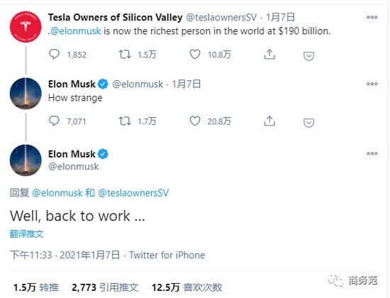Viewport: 390px width, 298px height.
Task: View the 1.5万 转推 retweets list
Action: [36, 287]
